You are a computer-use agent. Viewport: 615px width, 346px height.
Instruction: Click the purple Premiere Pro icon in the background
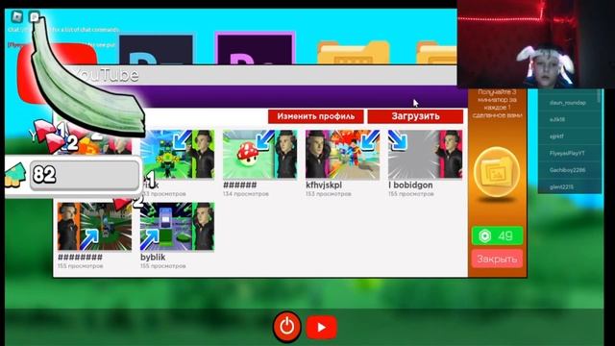point(255,48)
